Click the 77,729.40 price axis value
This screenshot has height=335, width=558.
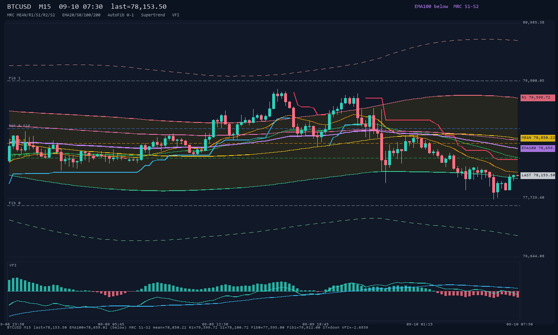(x=533, y=197)
